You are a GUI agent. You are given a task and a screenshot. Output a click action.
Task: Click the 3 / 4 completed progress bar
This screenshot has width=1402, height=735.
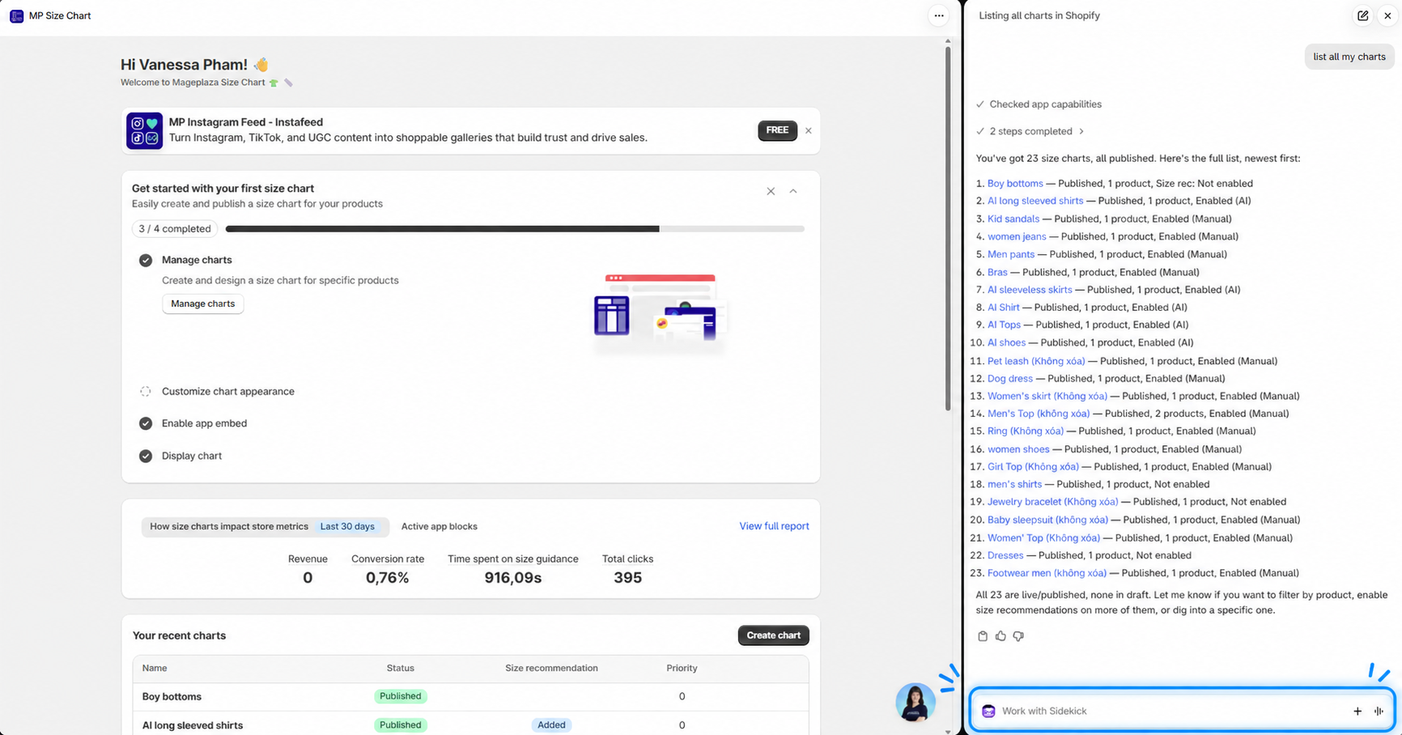515,229
